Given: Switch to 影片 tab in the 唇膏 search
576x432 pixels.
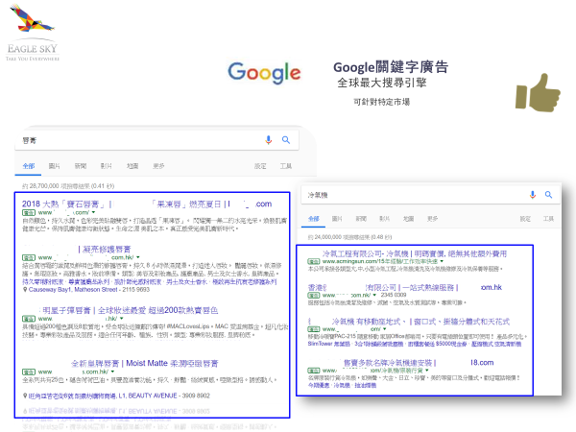Looking at the screenshot, I should pyautogui.click(x=107, y=166).
